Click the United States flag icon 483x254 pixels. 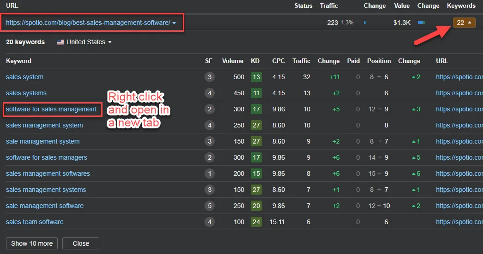point(60,42)
